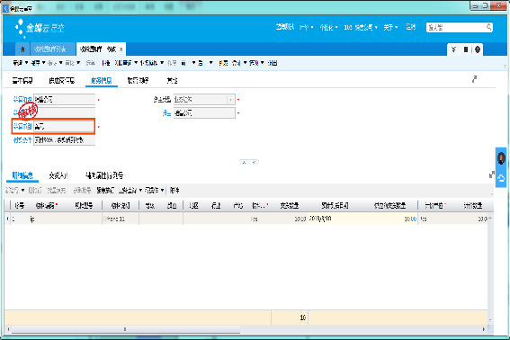The width and height of the screenshot is (510, 340).
Task: Open the home icon tab
Action: click(x=22, y=49)
